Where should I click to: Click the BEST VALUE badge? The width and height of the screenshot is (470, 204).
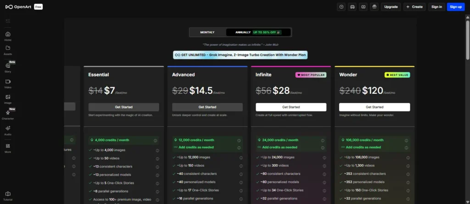point(397,75)
